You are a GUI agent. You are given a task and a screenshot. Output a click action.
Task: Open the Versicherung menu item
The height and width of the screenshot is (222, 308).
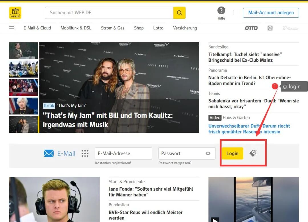click(x=185, y=28)
